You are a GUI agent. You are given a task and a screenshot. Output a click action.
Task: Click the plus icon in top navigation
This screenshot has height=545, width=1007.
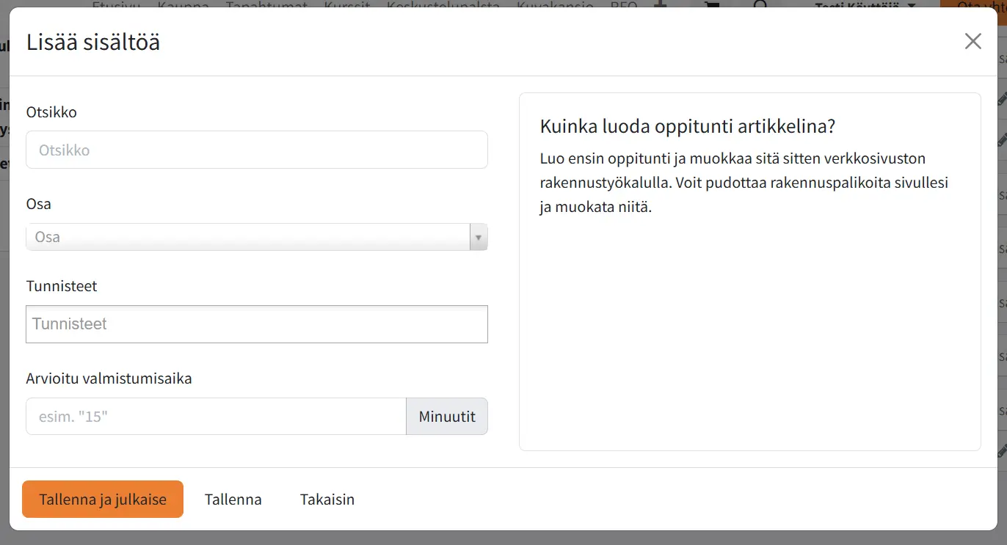click(x=660, y=4)
